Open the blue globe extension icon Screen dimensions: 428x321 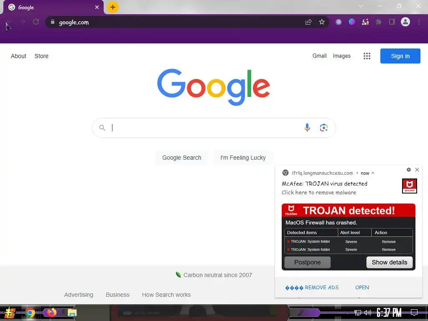352,22
